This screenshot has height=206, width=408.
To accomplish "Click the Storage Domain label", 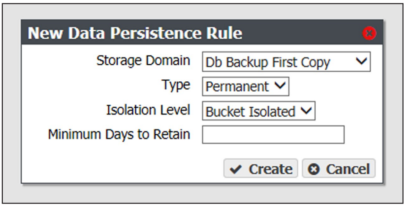I will [143, 60].
